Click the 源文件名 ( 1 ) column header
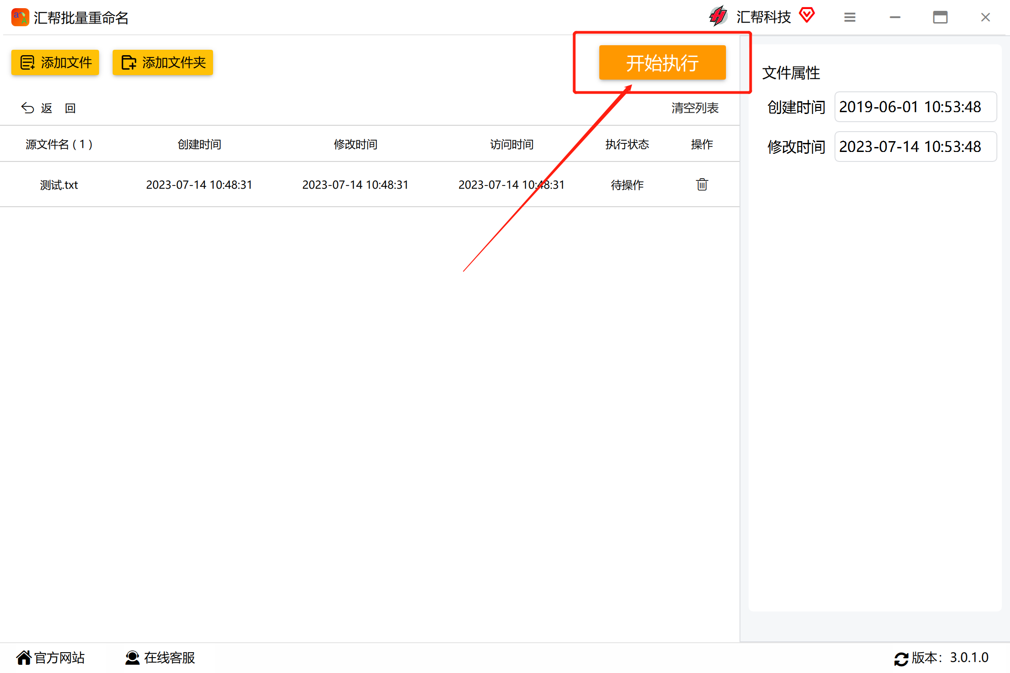Image resolution: width=1010 pixels, height=673 pixels. point(59,144)
